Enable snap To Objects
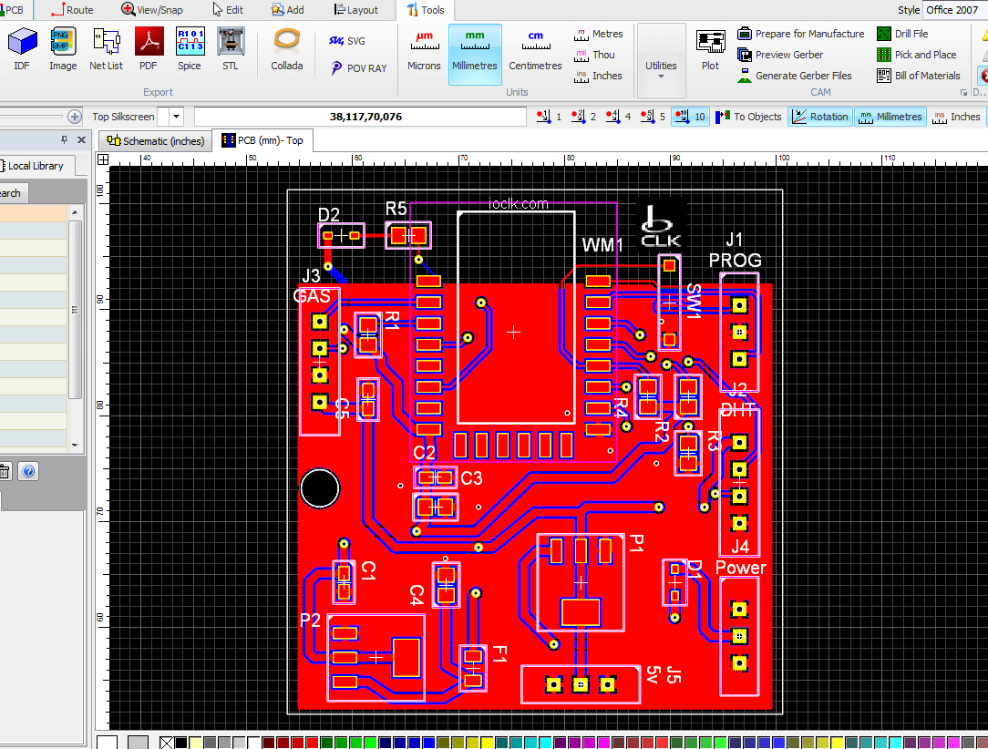 point(748,117)
